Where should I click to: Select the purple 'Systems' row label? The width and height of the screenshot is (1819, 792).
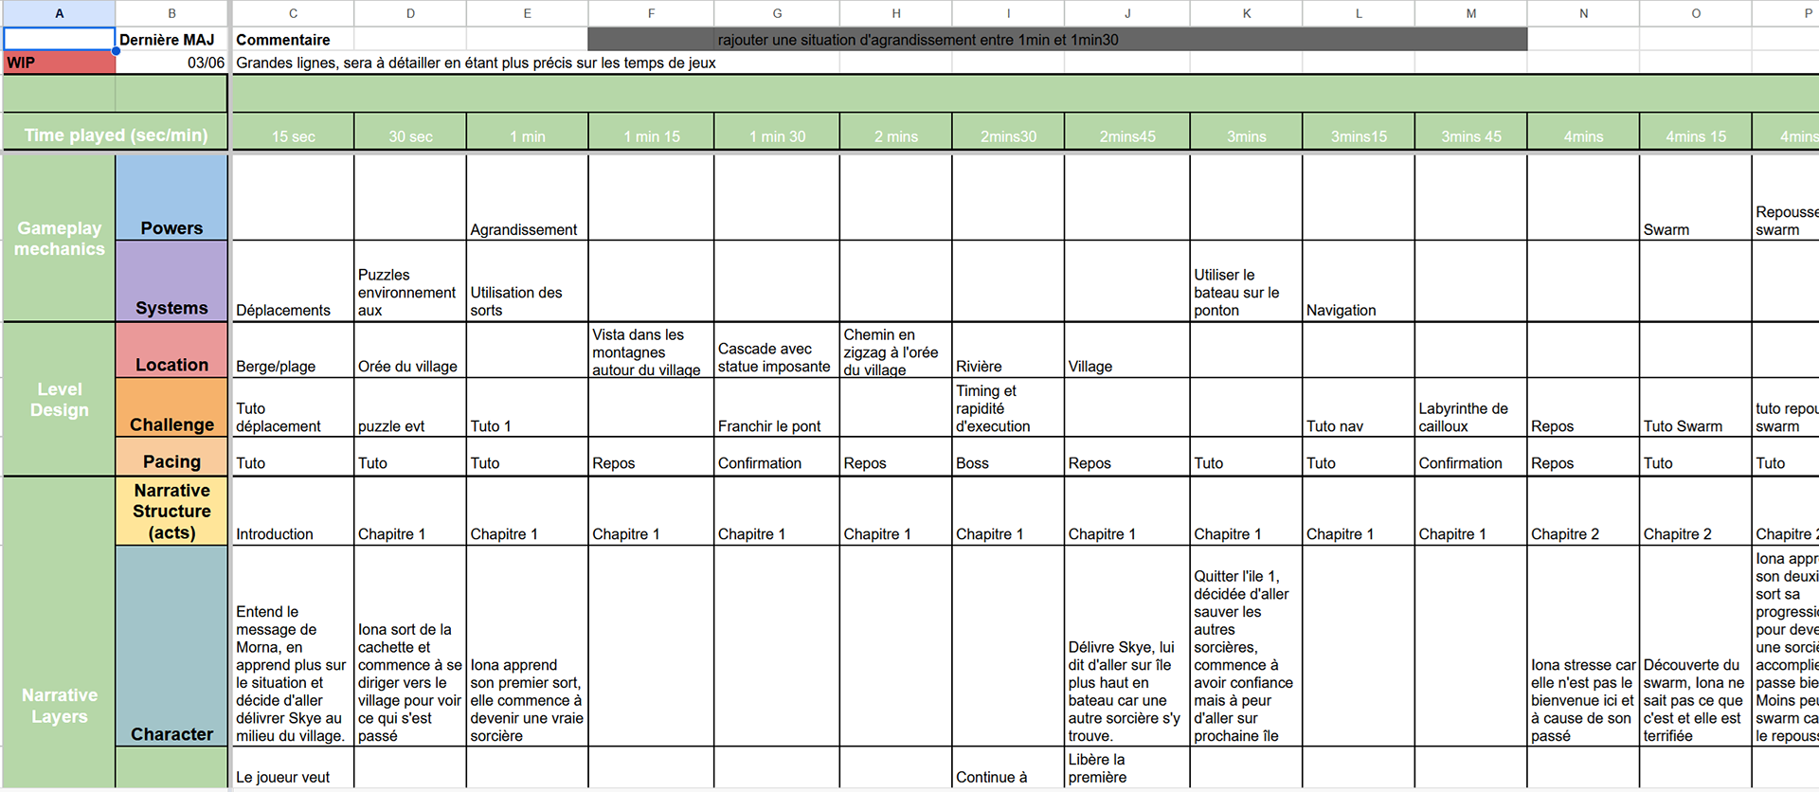pos(171,280)
